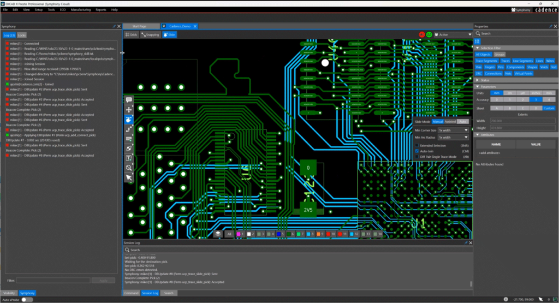Open the Min Arc Radius dropdown

tap(453, 137)
